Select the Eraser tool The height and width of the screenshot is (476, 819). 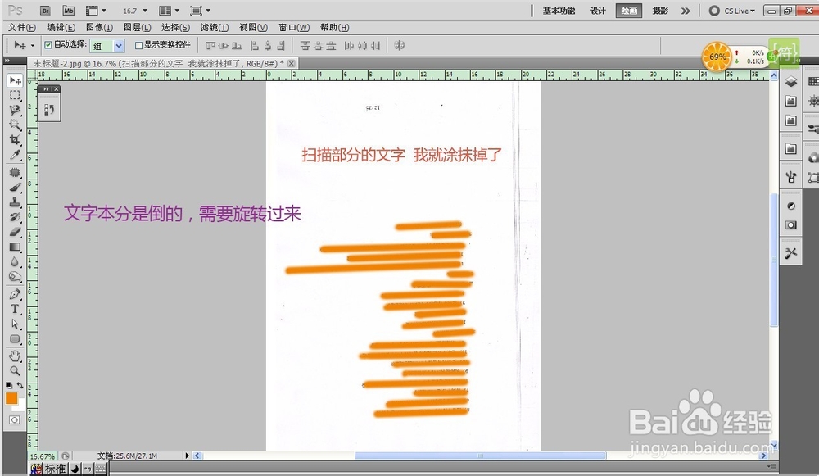(15, 232)
